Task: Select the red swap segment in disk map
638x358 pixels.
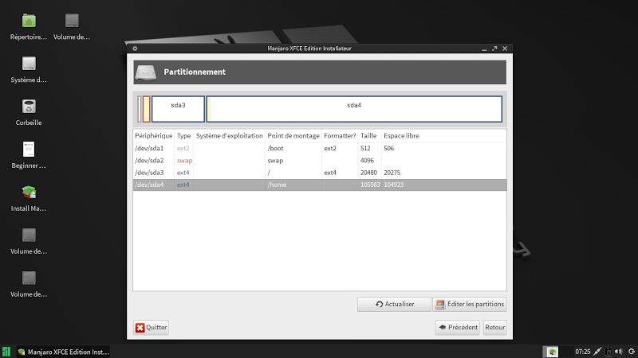Action: pos(147,109)
